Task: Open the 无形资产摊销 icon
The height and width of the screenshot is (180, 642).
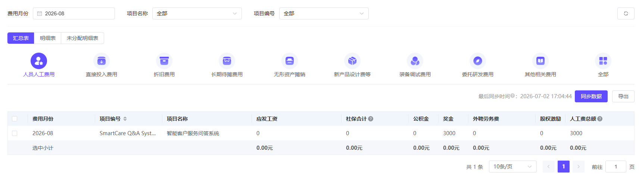Action: 290,61
